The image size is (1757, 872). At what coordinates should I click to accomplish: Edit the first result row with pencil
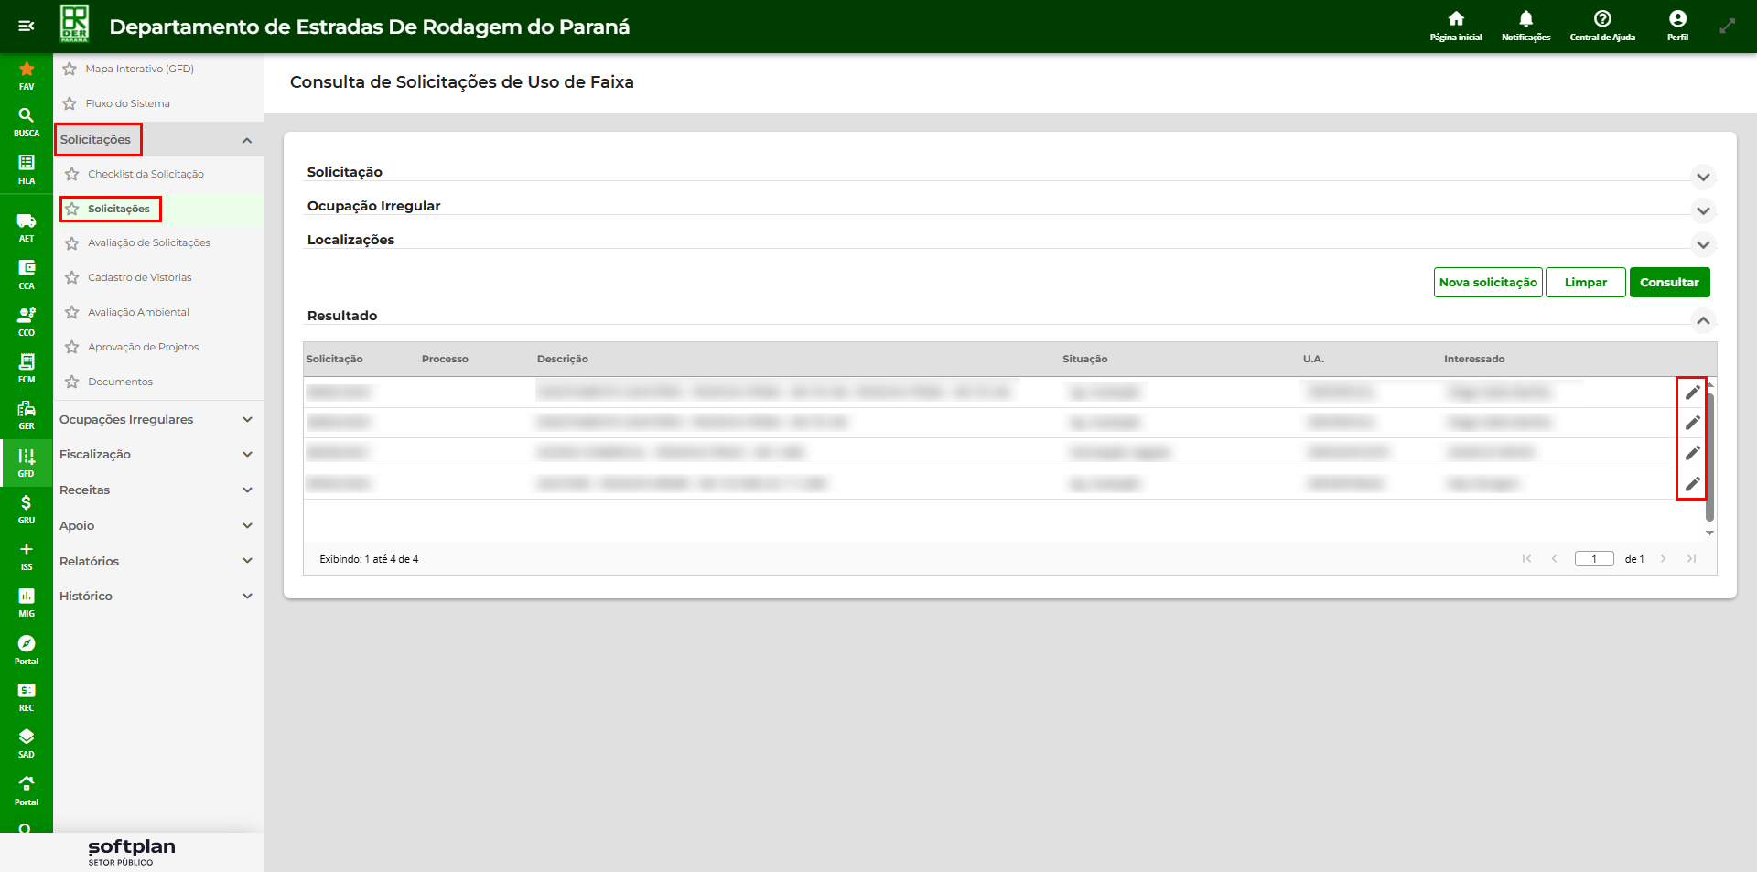(x=1692, y=393)
